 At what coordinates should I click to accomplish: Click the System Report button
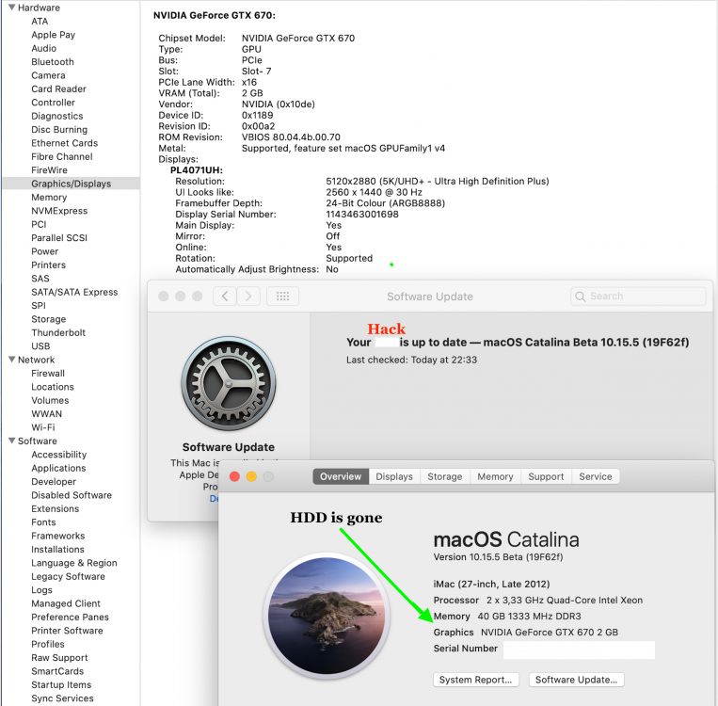click(x=476, y=680)
